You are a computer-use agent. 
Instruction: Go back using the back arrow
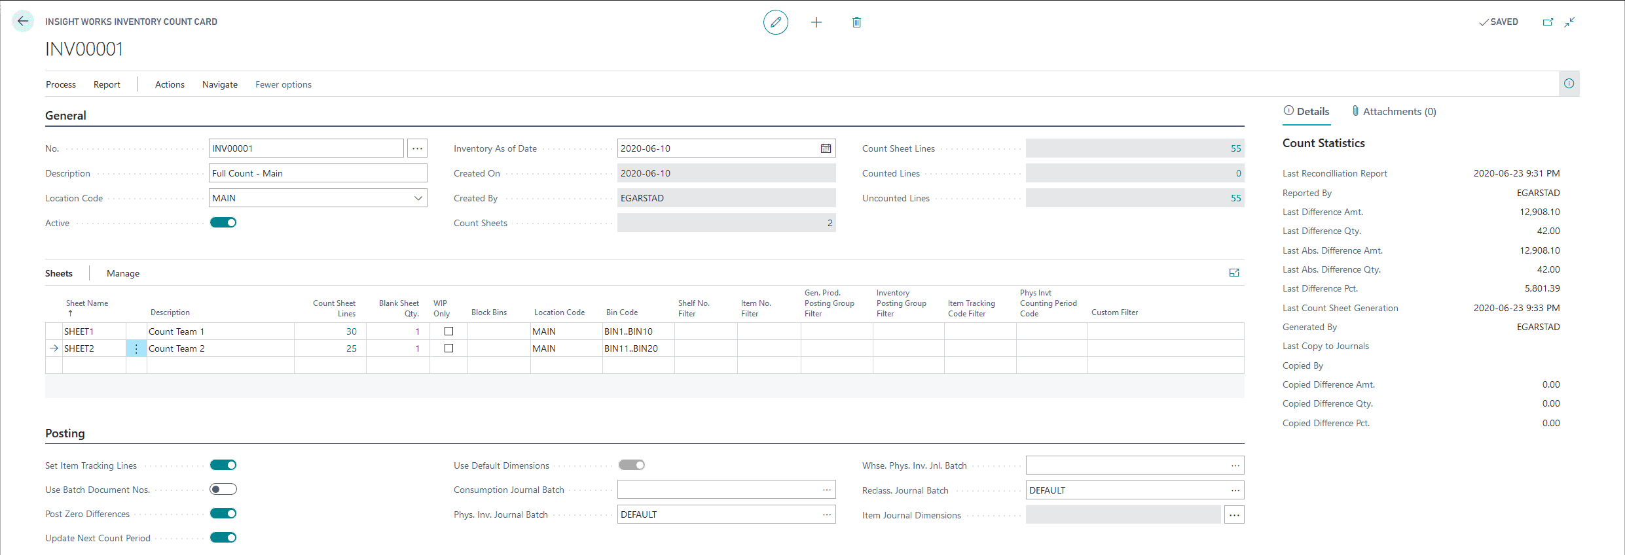point(23,22)
